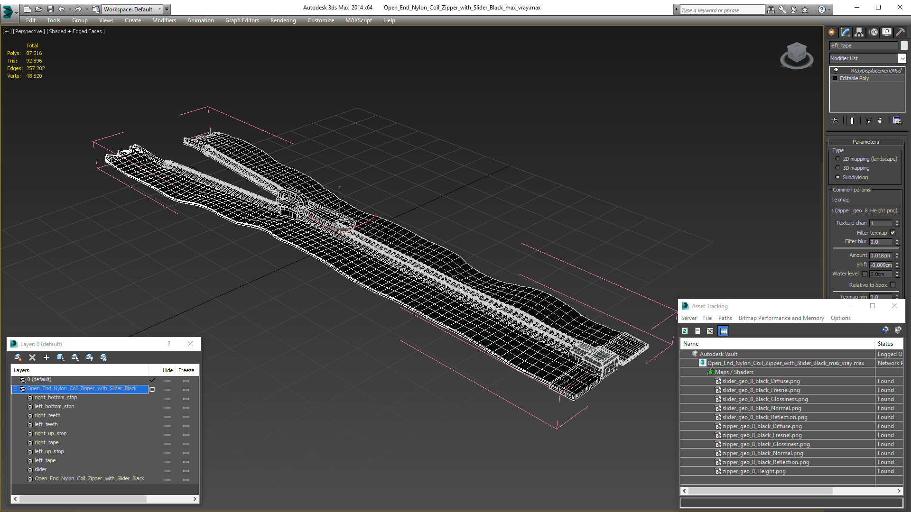Toggle current-layer box for the zipper layer
Screen dimensions: 911x512
pos(152,389)
